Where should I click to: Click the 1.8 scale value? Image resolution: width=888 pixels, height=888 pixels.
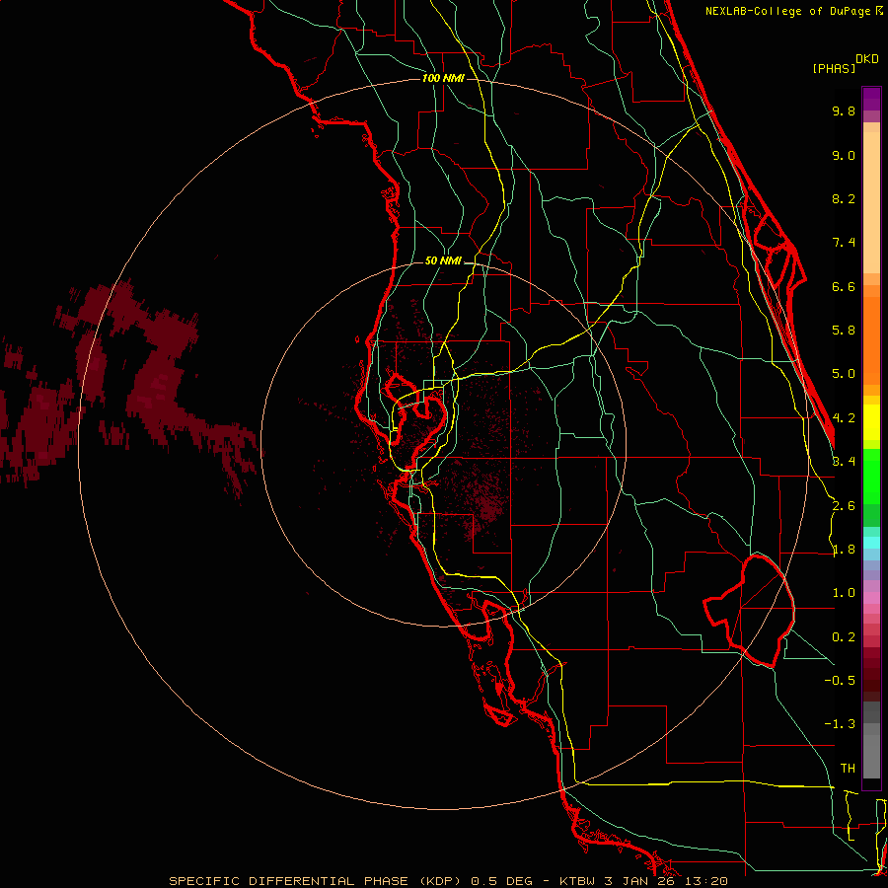(x=844, y=550)
